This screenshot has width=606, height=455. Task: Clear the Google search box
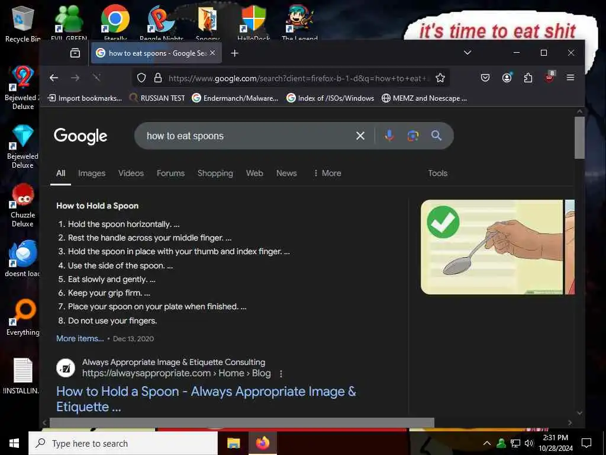point(360,136)
